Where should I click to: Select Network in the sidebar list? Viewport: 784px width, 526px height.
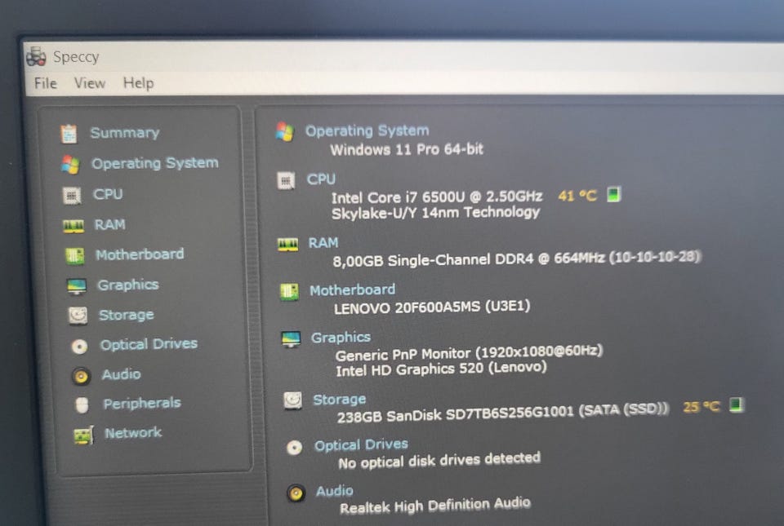click(x=133, y=433)
